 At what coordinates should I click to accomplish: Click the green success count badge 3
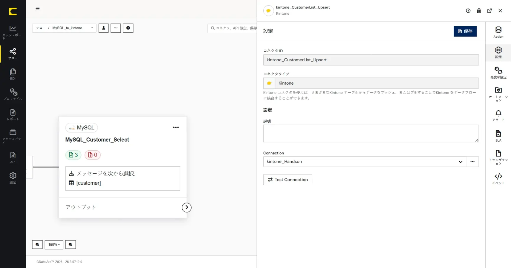coord(73,155)
